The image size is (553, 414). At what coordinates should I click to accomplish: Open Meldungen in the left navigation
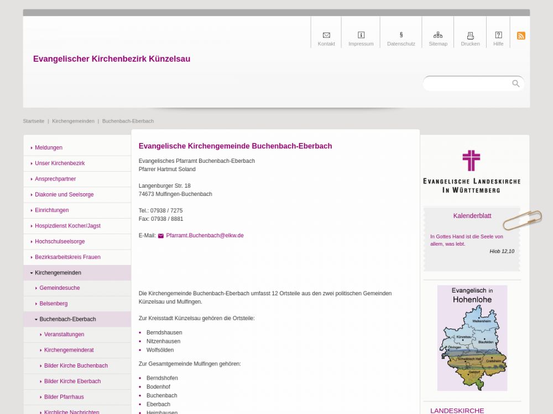coord(49,148)
